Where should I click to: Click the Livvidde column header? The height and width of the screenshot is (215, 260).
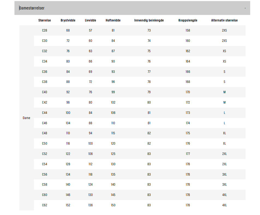(90, 20)
